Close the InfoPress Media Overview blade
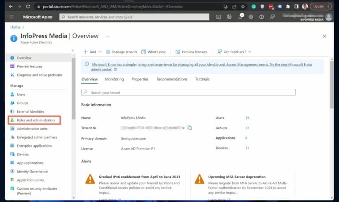The width and height of the screenshot is (339, 202). point(324,36)
